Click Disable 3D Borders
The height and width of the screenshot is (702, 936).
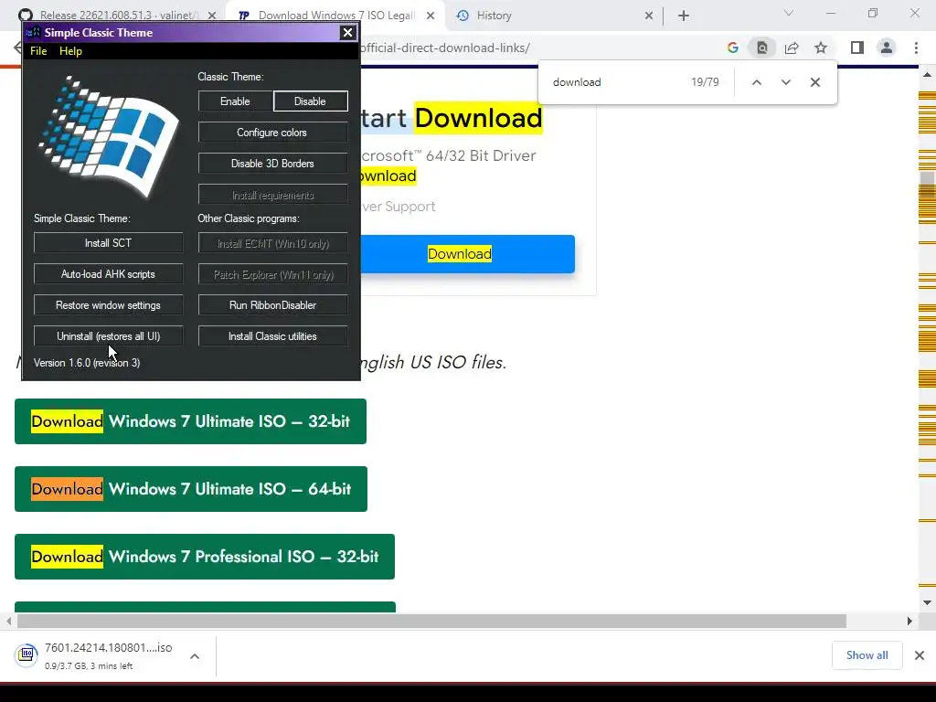[272, 164]
